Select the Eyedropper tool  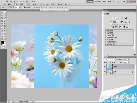pos(5,18)
